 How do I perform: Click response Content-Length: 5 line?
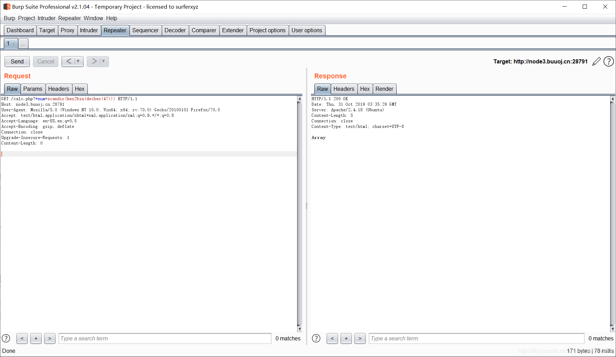332,115
